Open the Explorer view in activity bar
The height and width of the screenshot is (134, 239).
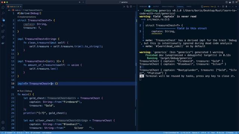3,7
